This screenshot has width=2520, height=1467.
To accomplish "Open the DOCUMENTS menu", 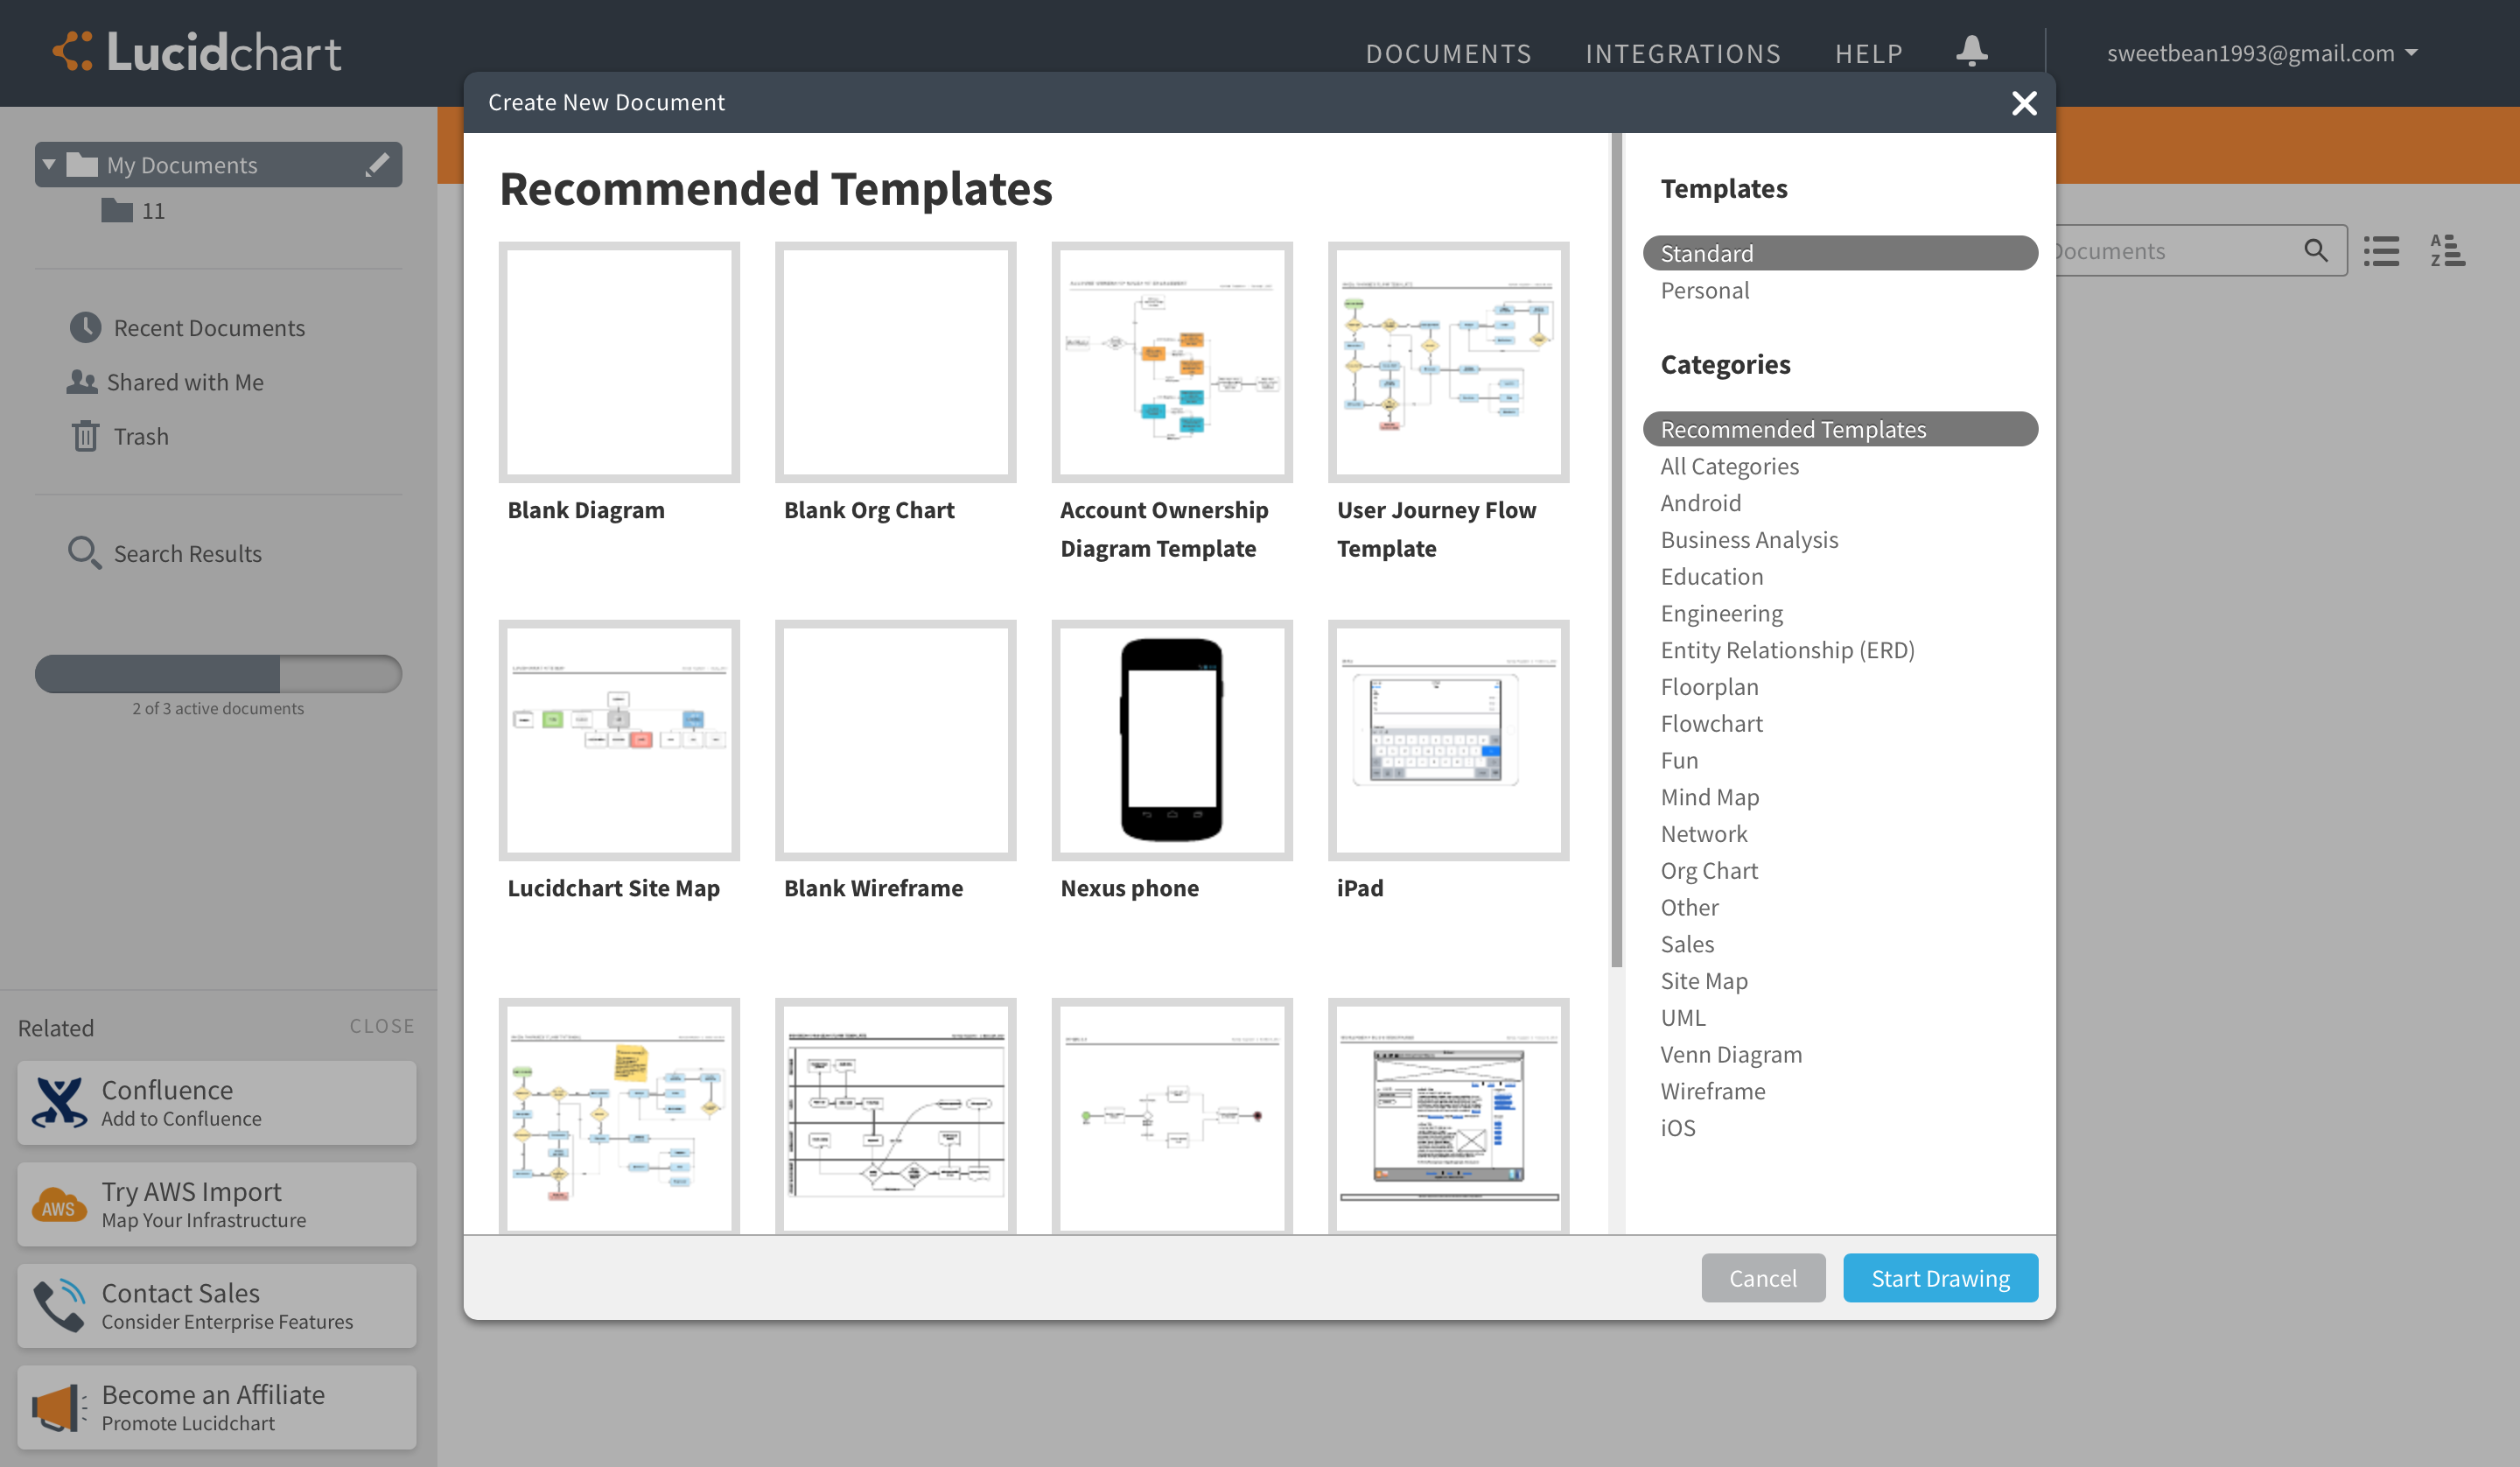I will click(1448, 53).
